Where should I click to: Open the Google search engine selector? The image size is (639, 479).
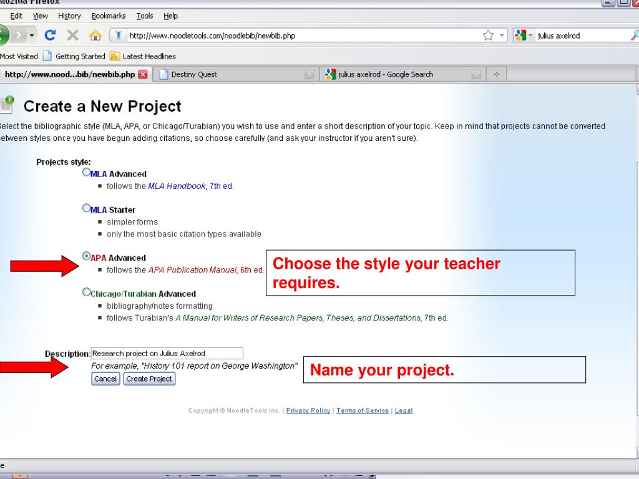[524, 36]
